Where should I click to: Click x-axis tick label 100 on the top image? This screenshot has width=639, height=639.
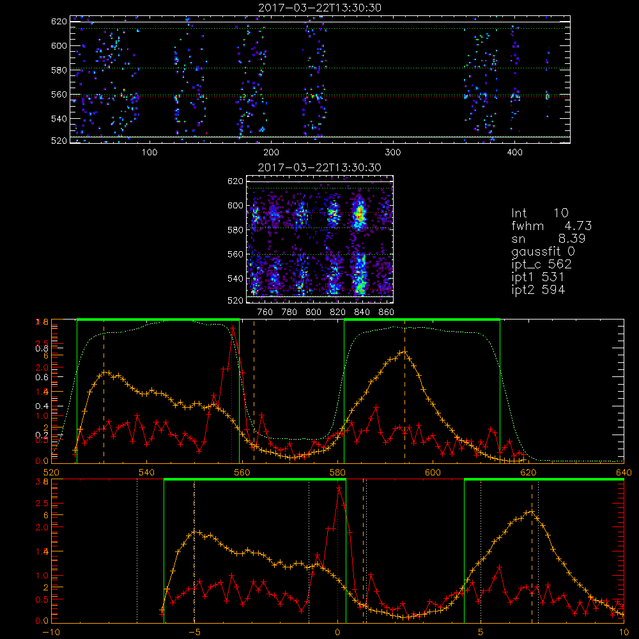(150, 153)
